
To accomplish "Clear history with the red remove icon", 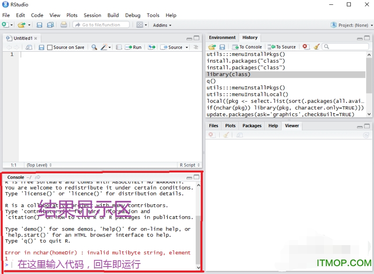I will [306, 46].
